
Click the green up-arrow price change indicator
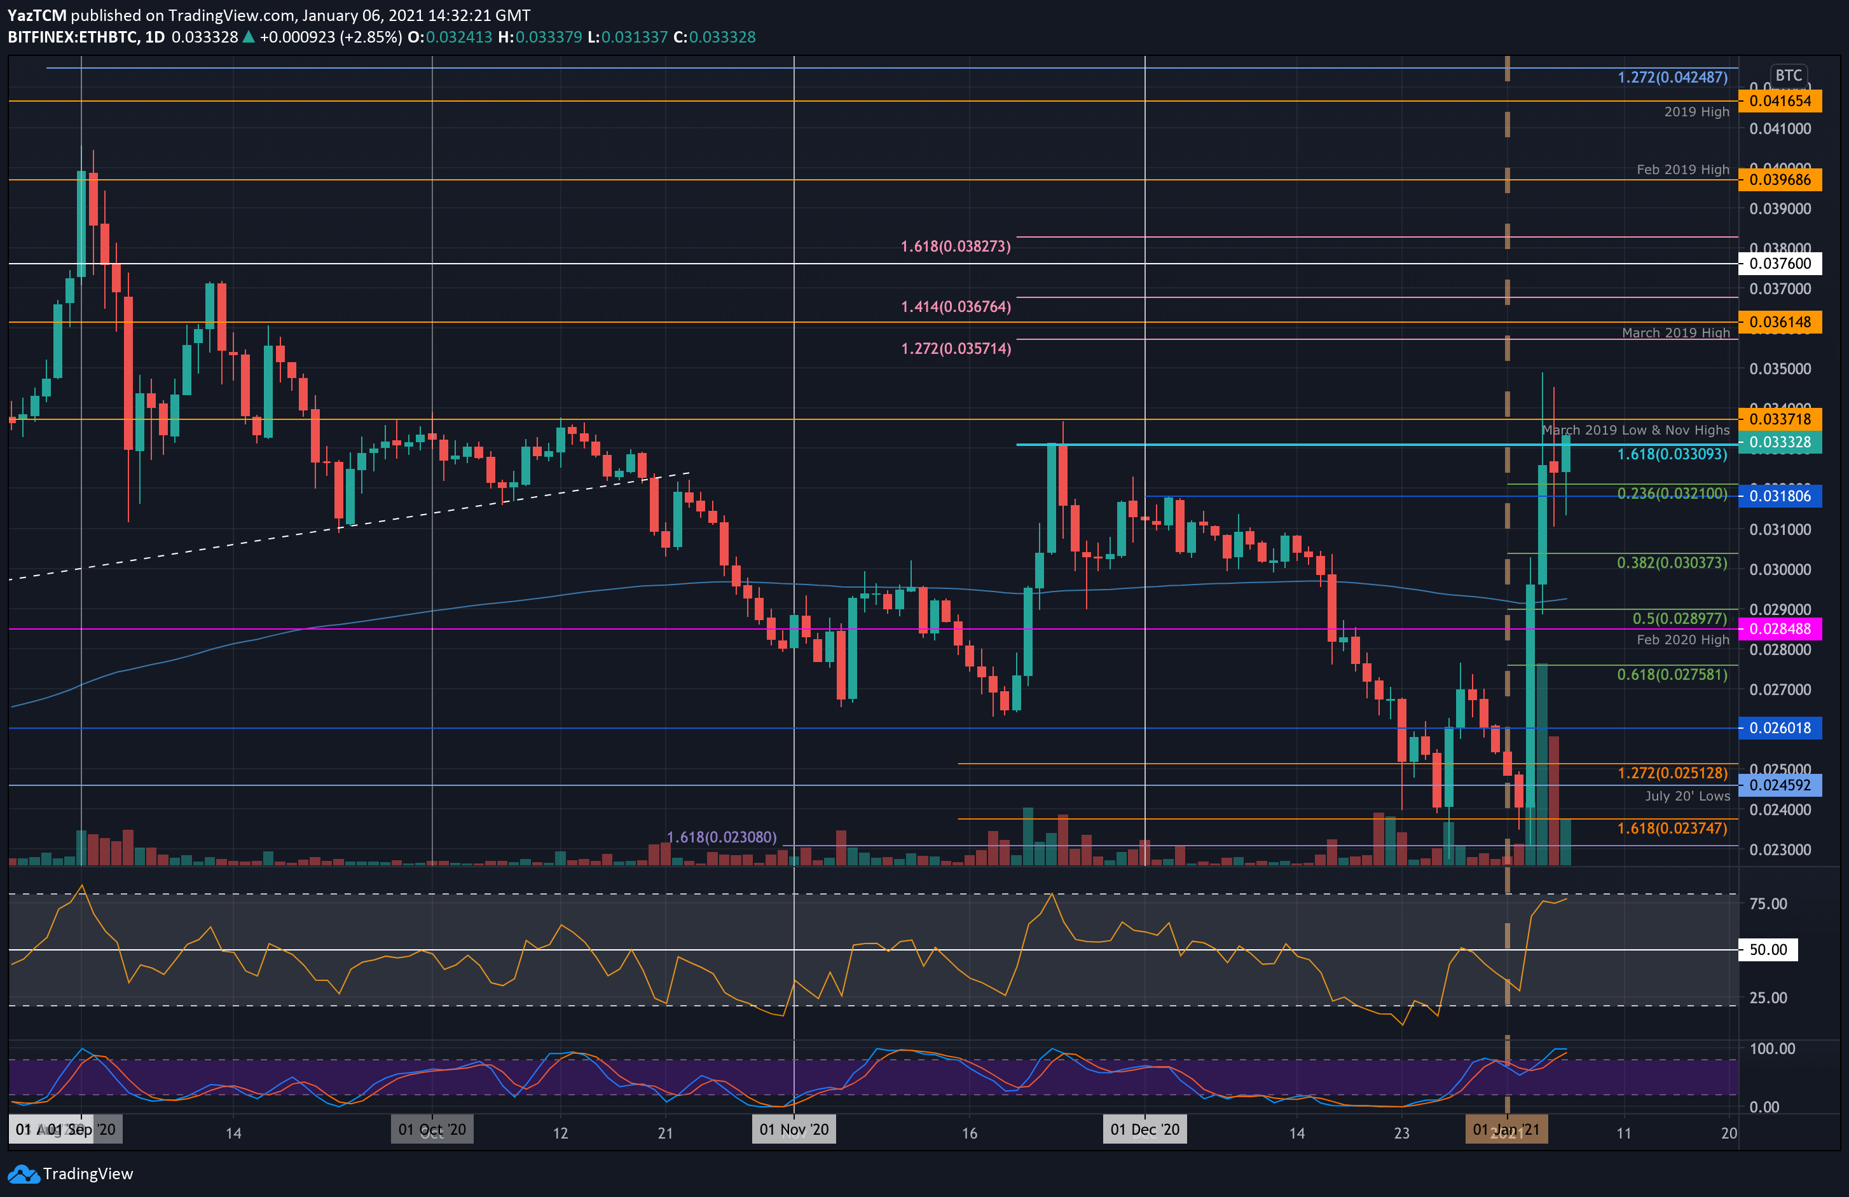pyautogui.click(x=249, y=37)
